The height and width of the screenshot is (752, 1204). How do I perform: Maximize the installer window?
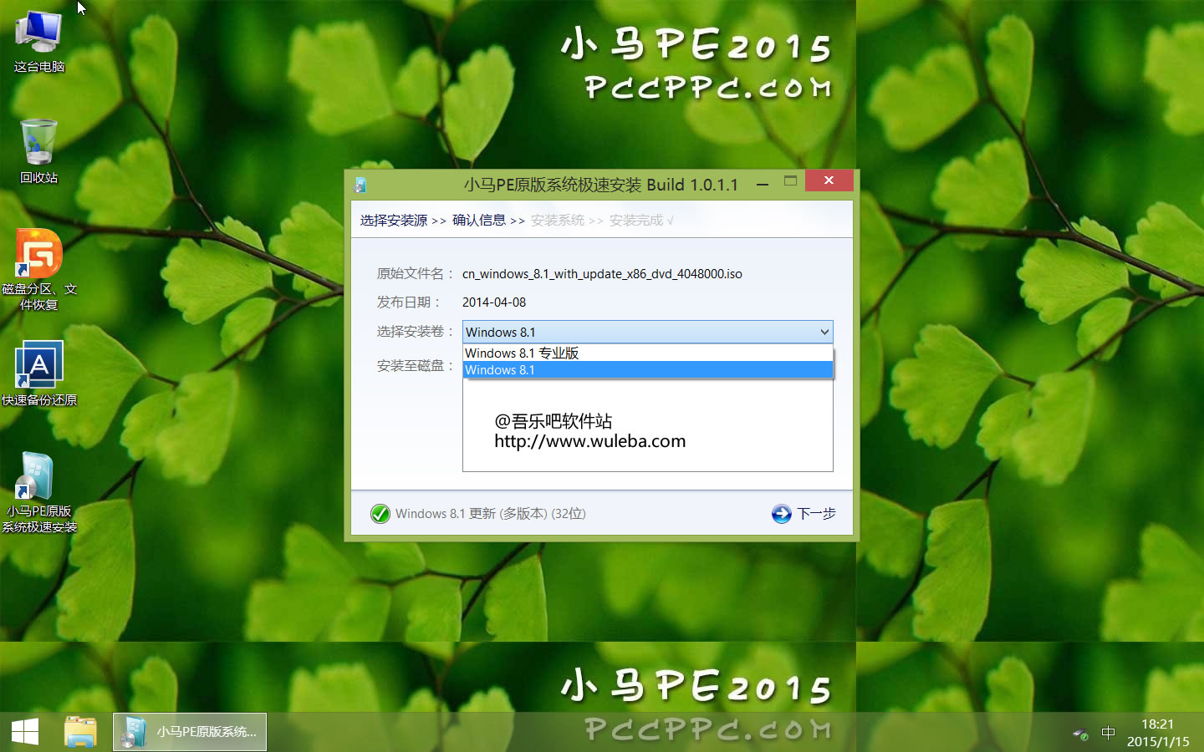pos(790,181)
